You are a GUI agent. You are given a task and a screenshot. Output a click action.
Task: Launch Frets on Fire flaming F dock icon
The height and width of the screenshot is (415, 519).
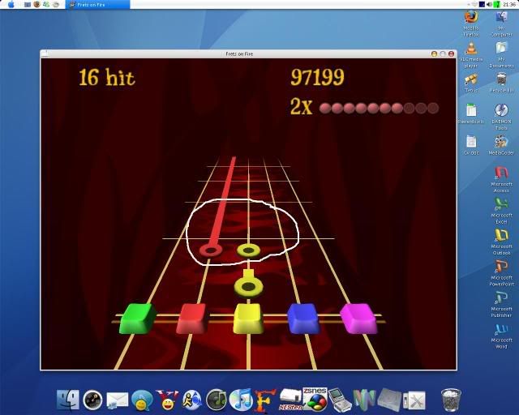[265, 401]
